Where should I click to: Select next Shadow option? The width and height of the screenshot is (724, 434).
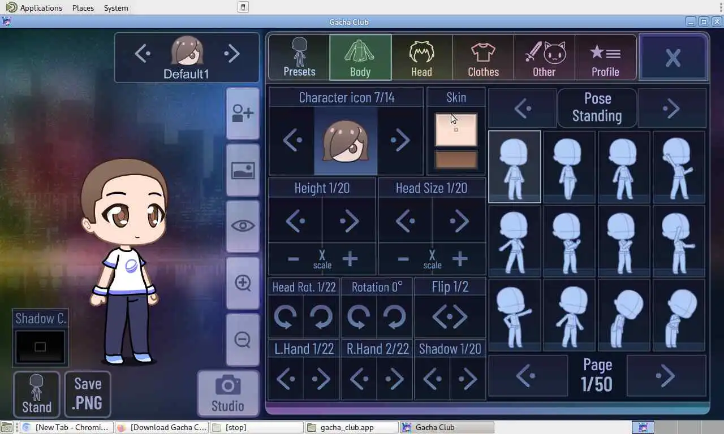(x=467, y=379)
